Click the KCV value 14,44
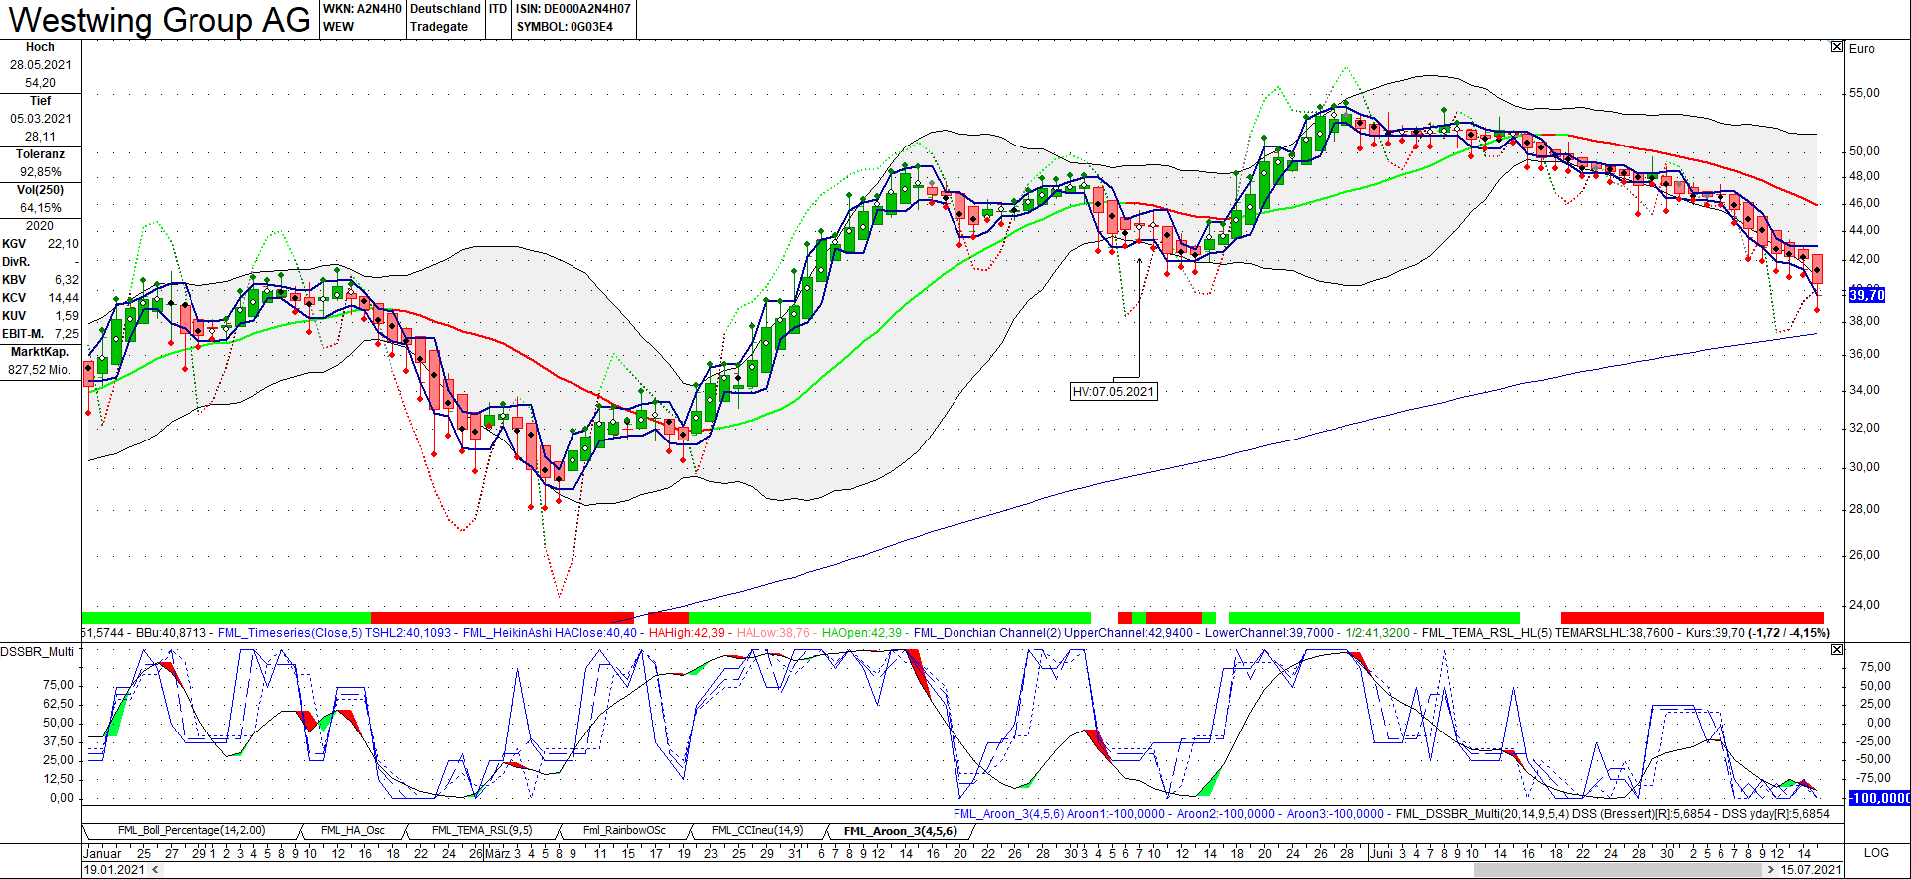Viewport: 1911px width, 879px height. click(63, 298)
